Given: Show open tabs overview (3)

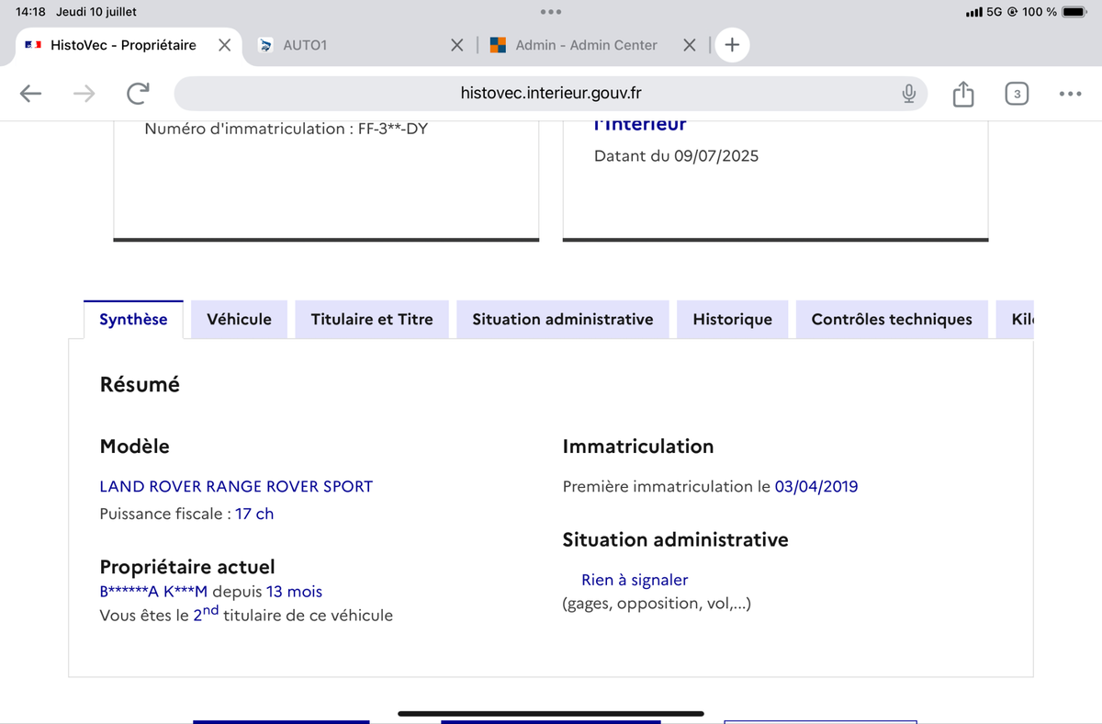Looking at the screenshot, I should 1017,93.
